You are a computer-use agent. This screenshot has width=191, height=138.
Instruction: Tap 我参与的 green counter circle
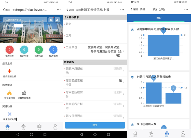pos(39,50)
